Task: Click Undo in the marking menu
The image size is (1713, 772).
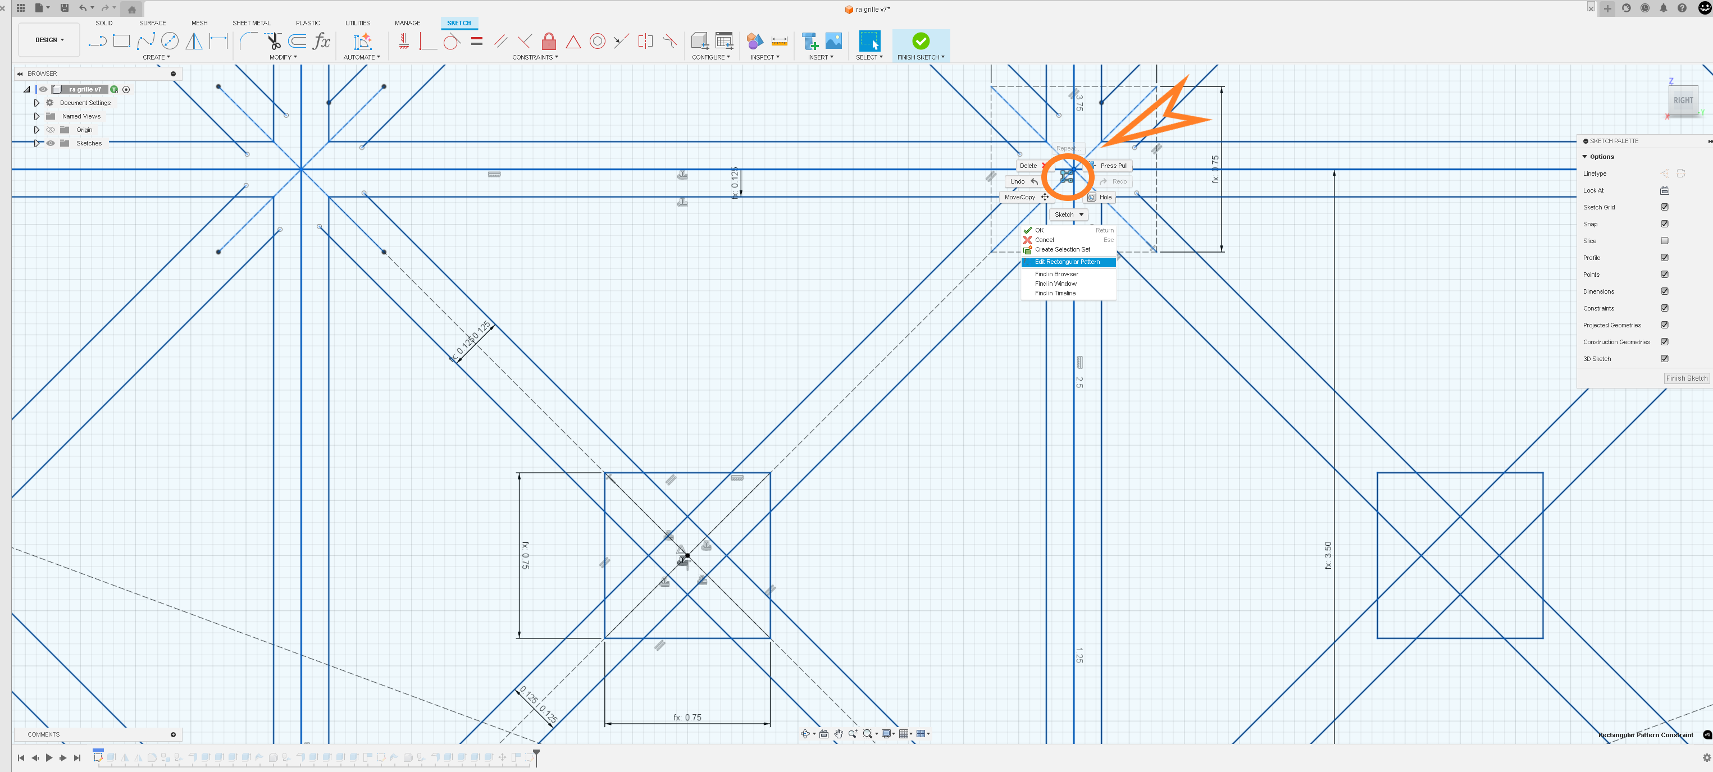Action: (x=1023, y=181)
